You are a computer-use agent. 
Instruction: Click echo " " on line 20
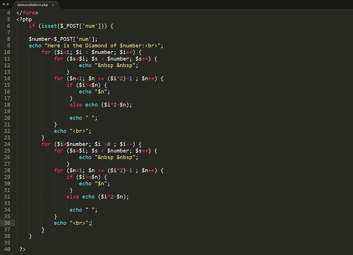coord(83,118)
